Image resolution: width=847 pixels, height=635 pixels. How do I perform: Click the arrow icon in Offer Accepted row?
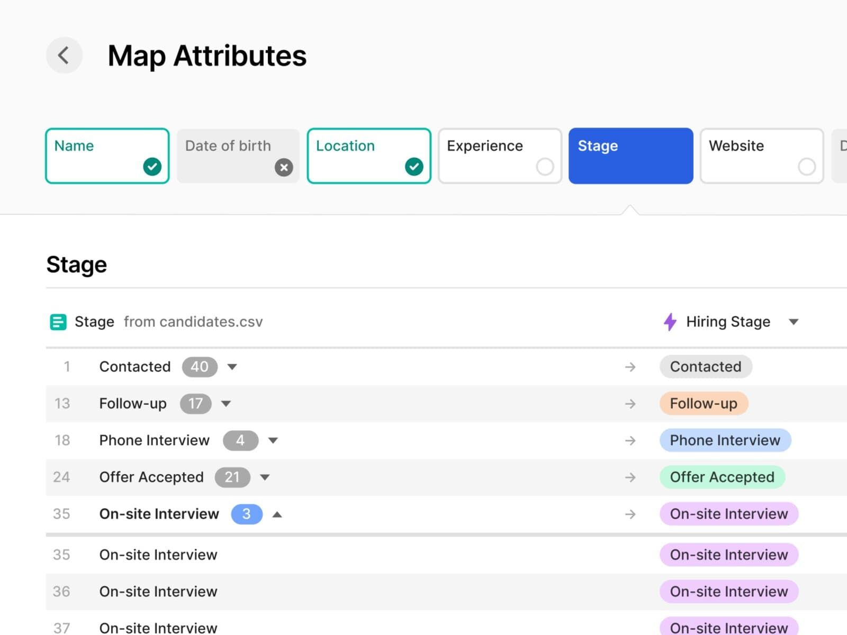point(630,477)
